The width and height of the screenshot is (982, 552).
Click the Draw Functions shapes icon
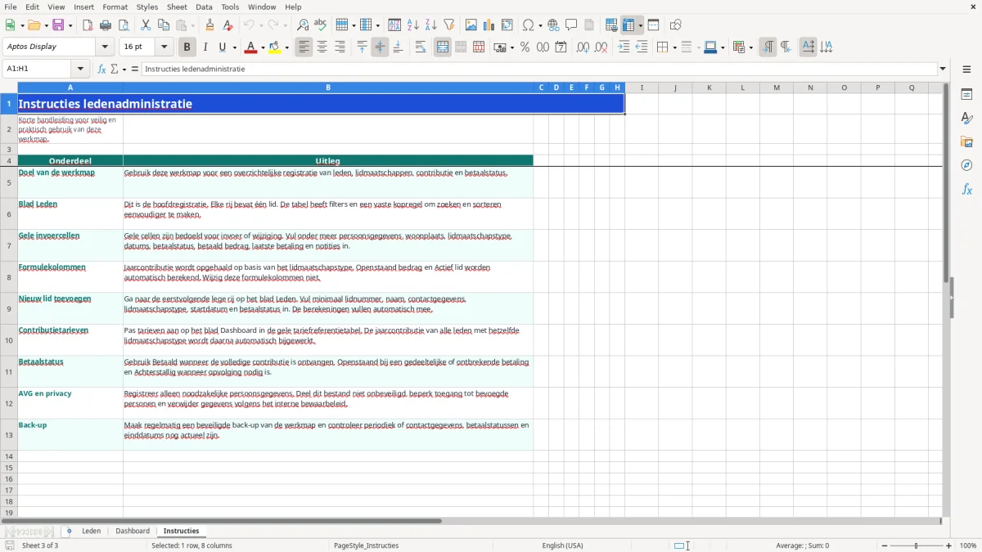tap(676, 25)
